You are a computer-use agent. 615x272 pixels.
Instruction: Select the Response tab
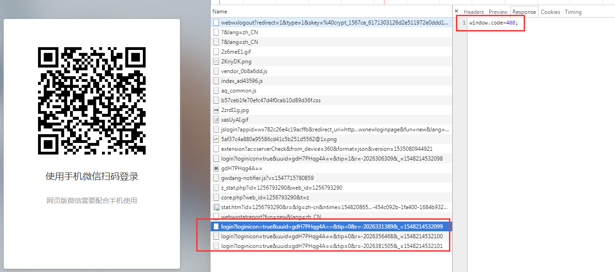[x=524, y=12]
